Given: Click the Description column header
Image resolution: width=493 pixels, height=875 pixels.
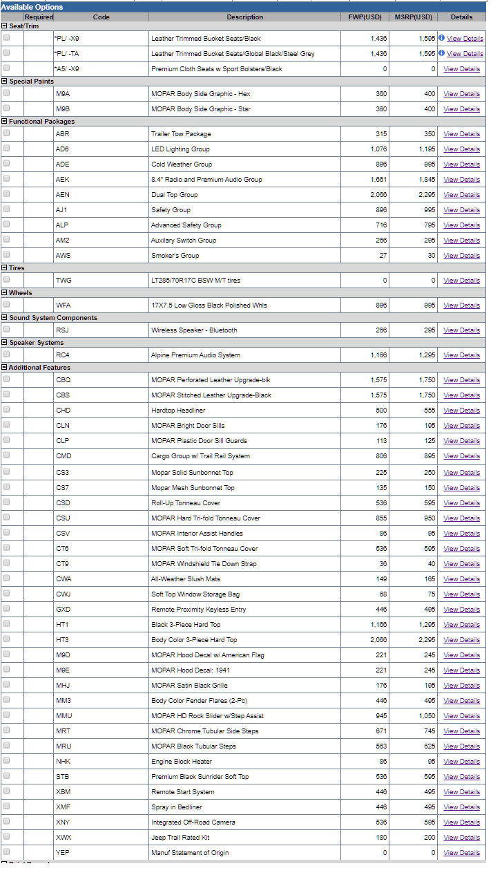Looking at the screenshot, I should 244,17.
